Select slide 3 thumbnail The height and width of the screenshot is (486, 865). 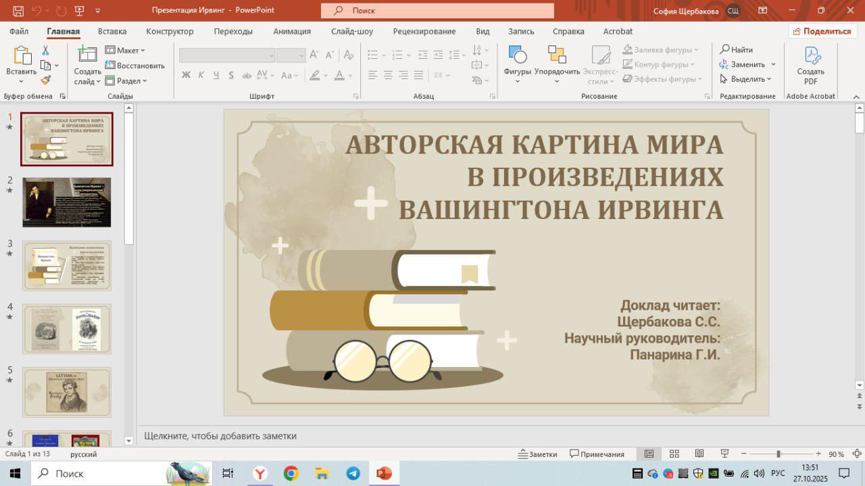tap(67, 266)
